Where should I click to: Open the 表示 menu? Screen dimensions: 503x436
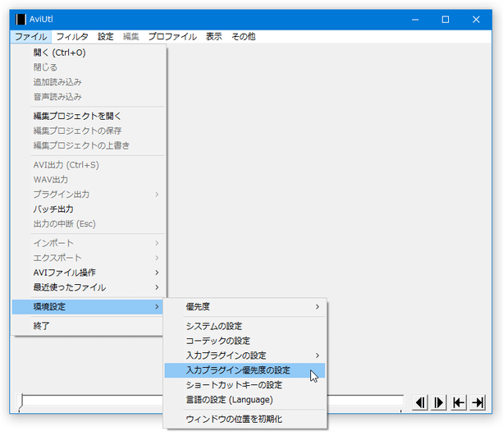[214, 37]
